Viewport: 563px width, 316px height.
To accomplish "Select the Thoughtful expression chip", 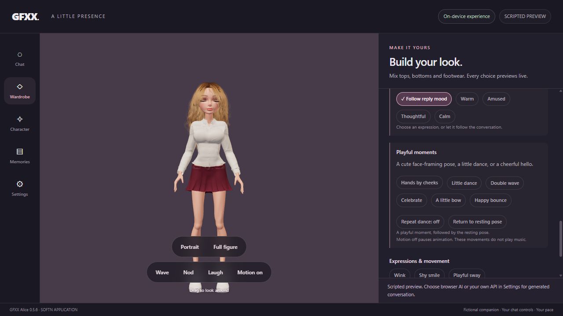I will point(413,116).
